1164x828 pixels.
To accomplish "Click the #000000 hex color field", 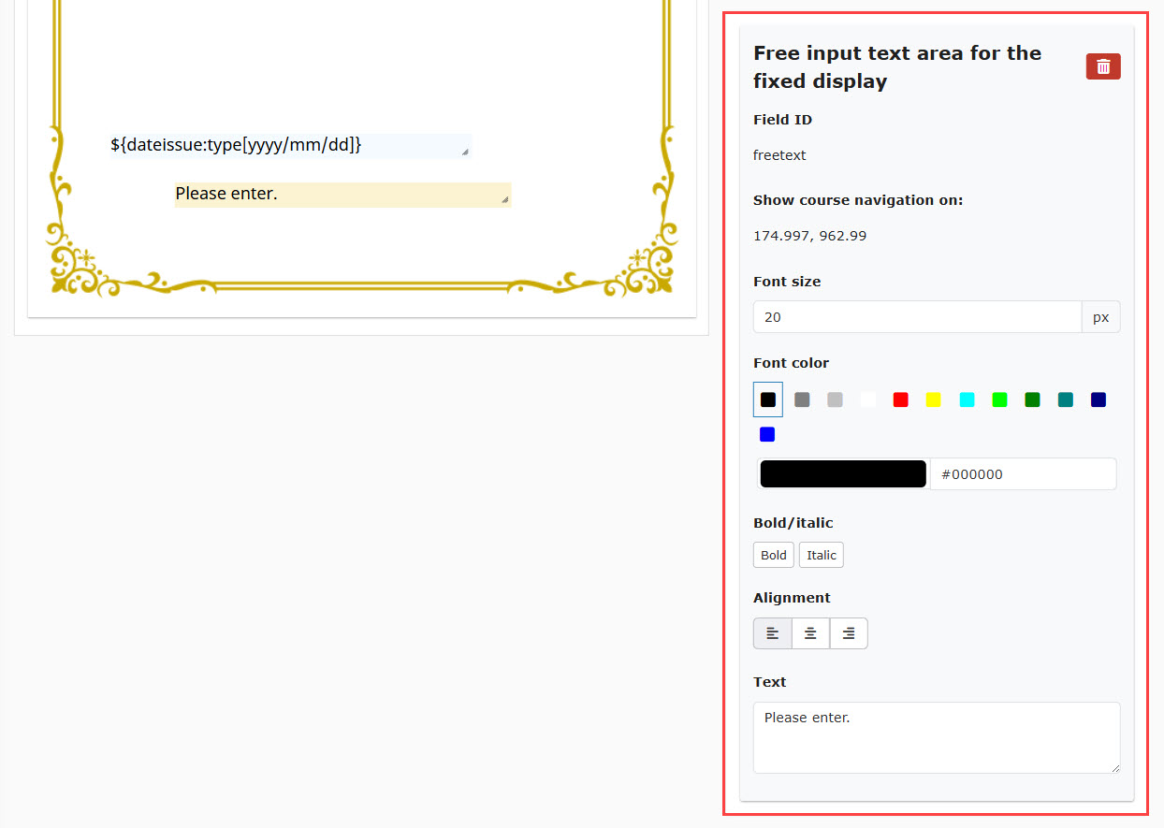I will point(1023,474).
